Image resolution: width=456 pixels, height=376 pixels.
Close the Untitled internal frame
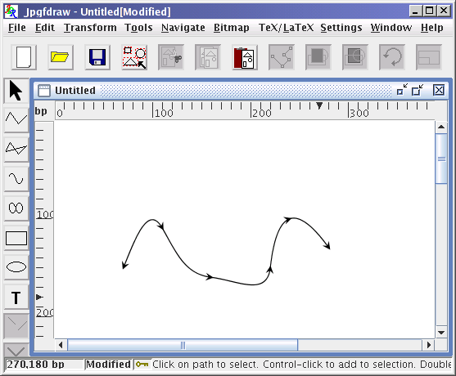(x=439, y=90)
